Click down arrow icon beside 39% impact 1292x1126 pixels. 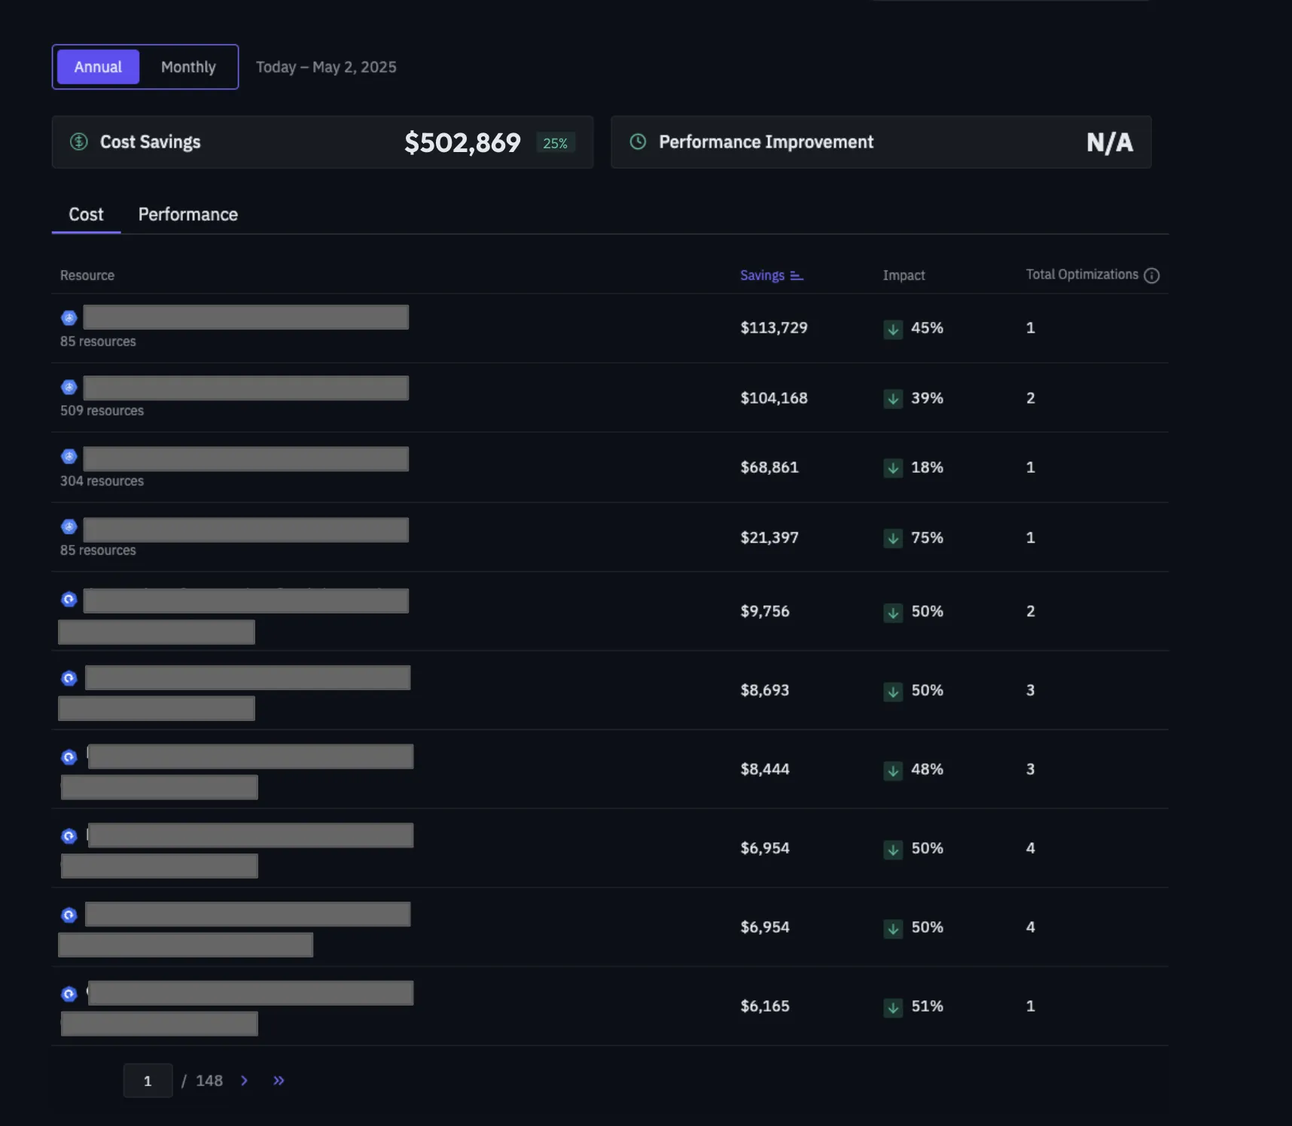click(x=893, y=399)
